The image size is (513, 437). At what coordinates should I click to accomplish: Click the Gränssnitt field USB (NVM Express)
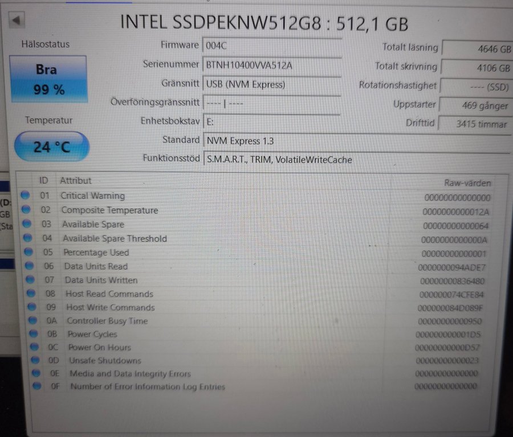272,85
